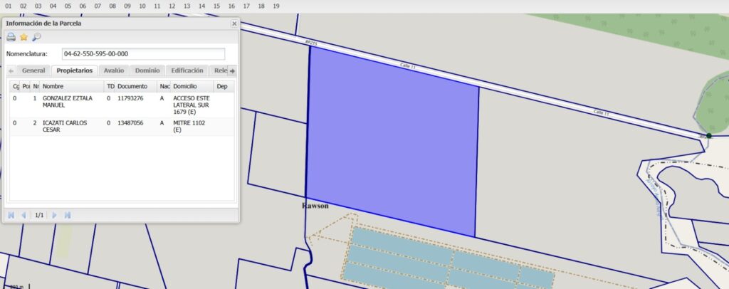
Task: Close the Información de la Parcela panel
Action: click(x=234, y=23)
